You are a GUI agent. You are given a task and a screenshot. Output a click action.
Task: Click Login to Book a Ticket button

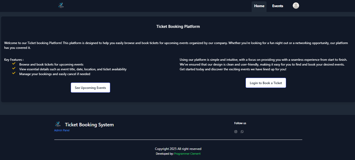266,83
